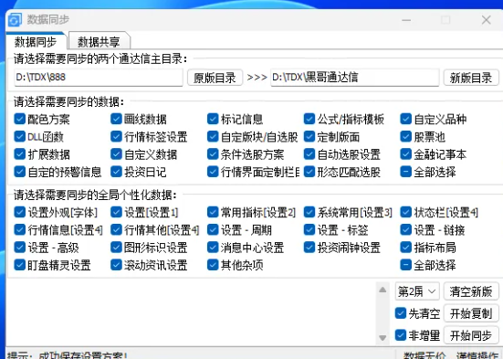Image resolution: width=503 pixels, height=359 pixels.
Task: Toggle the 投资闹钟设置 checkbox
Action: [309, 248]
